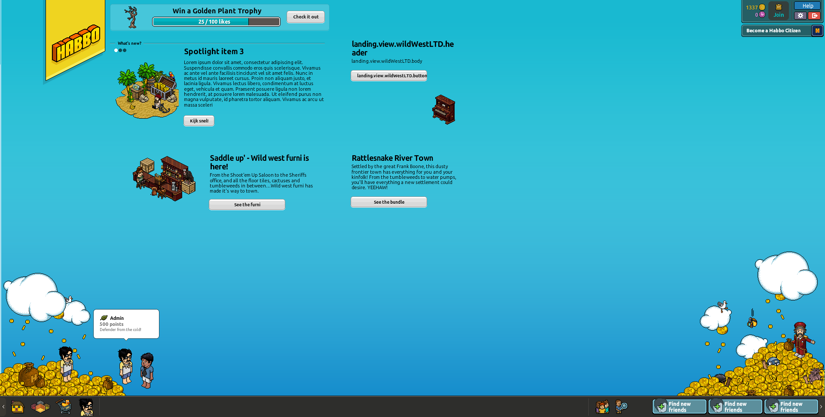Open my avatar menu in toolbar
The width and height of the screenshot is (825, 417).
pyautogui.click(x=86, y=407)
